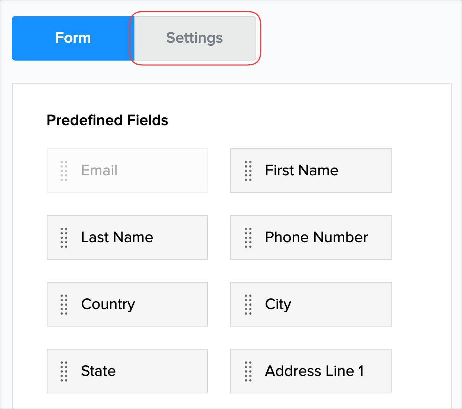Click the Phone Number drag handle icon
This screenshot has height=409, width=462.
click(x=248, y=238)
